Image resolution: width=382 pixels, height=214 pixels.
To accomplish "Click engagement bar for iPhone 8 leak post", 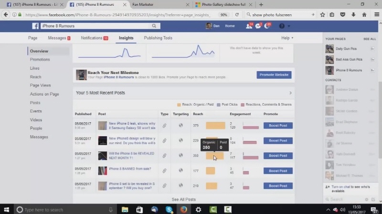I will pyautogui.click(x=251, y=127).
